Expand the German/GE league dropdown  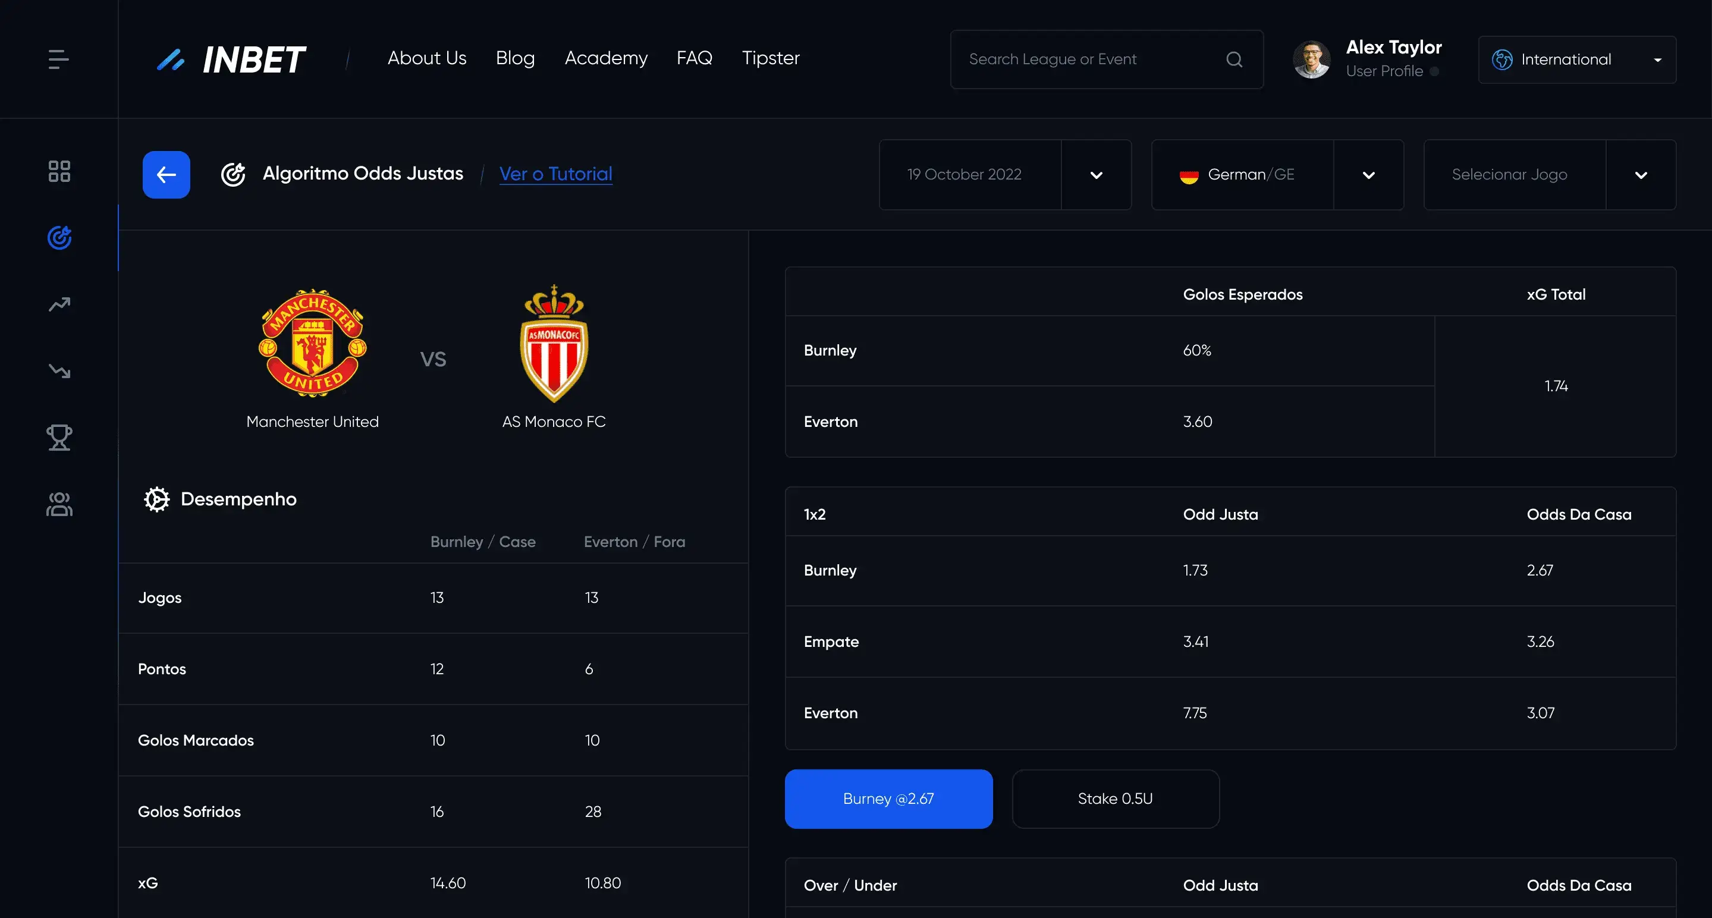pyautogui.click(x=1368, y=175)
